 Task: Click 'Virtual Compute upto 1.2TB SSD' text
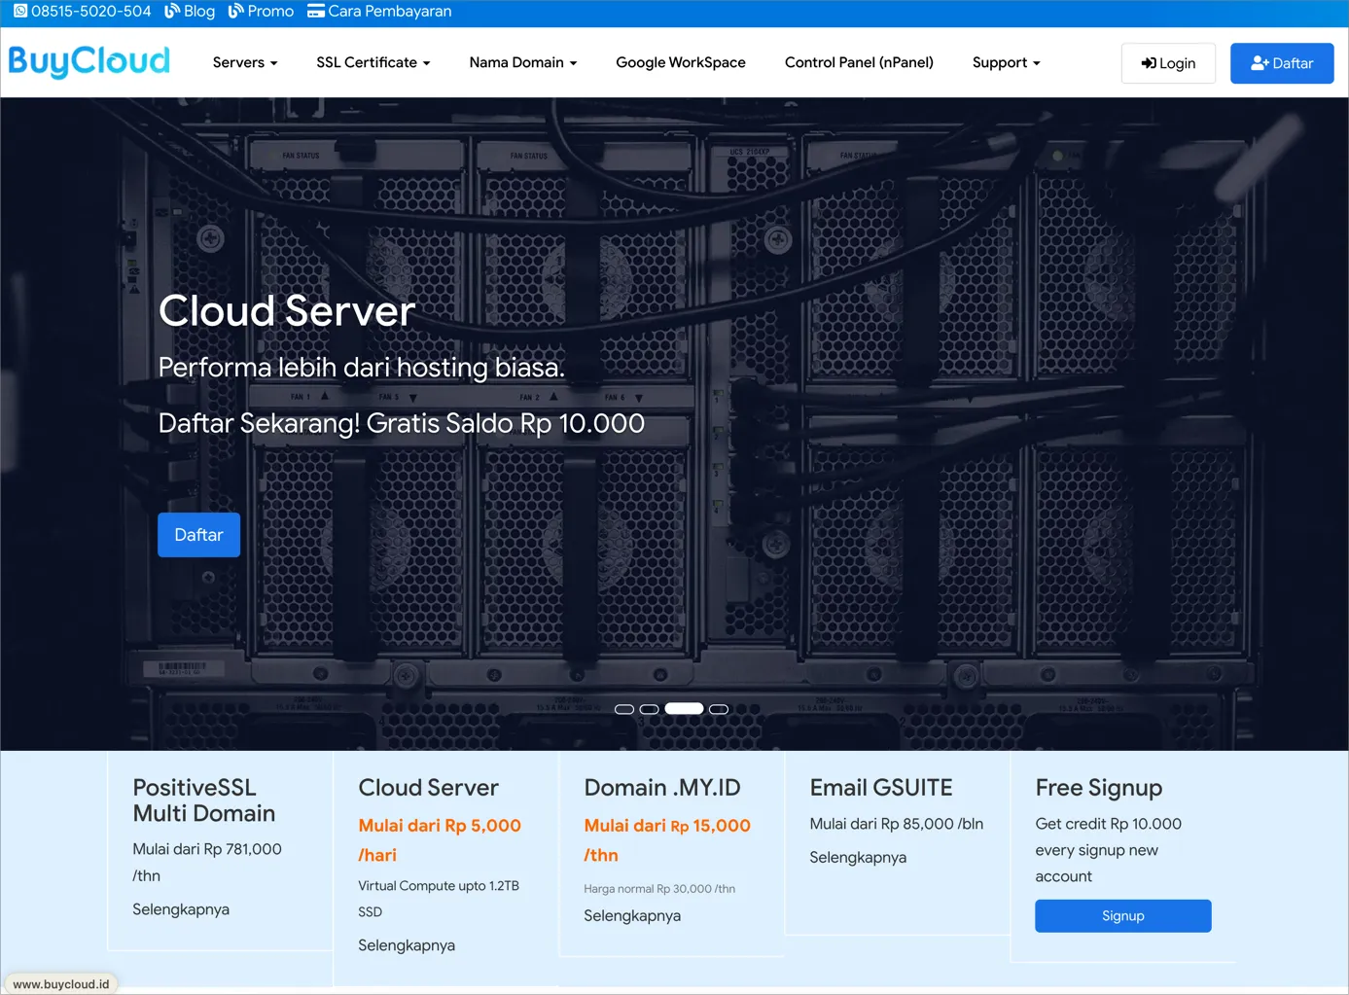coord(439,899)
